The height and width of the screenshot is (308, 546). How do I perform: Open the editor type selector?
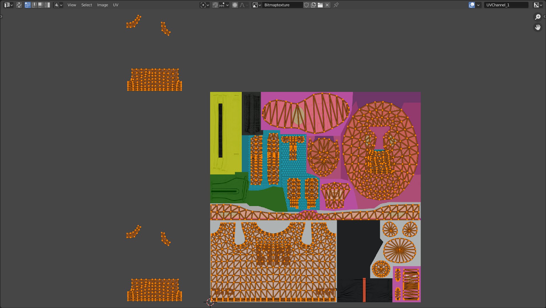pos(8,5)
